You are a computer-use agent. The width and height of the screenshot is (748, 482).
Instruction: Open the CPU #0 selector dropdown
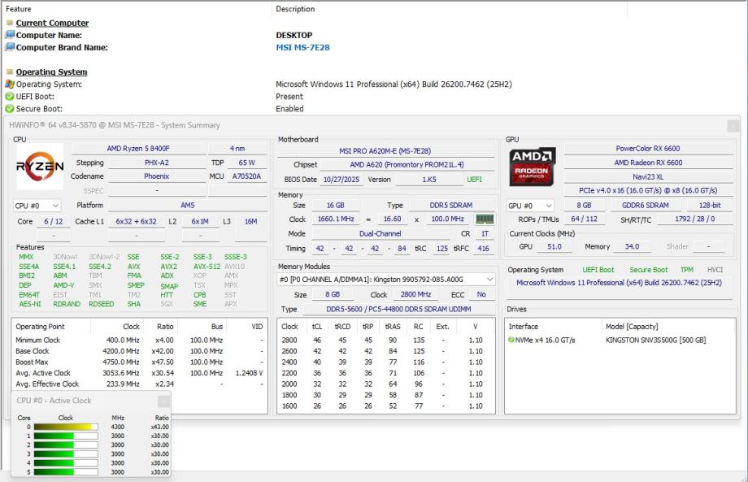(x=37, y=206)
